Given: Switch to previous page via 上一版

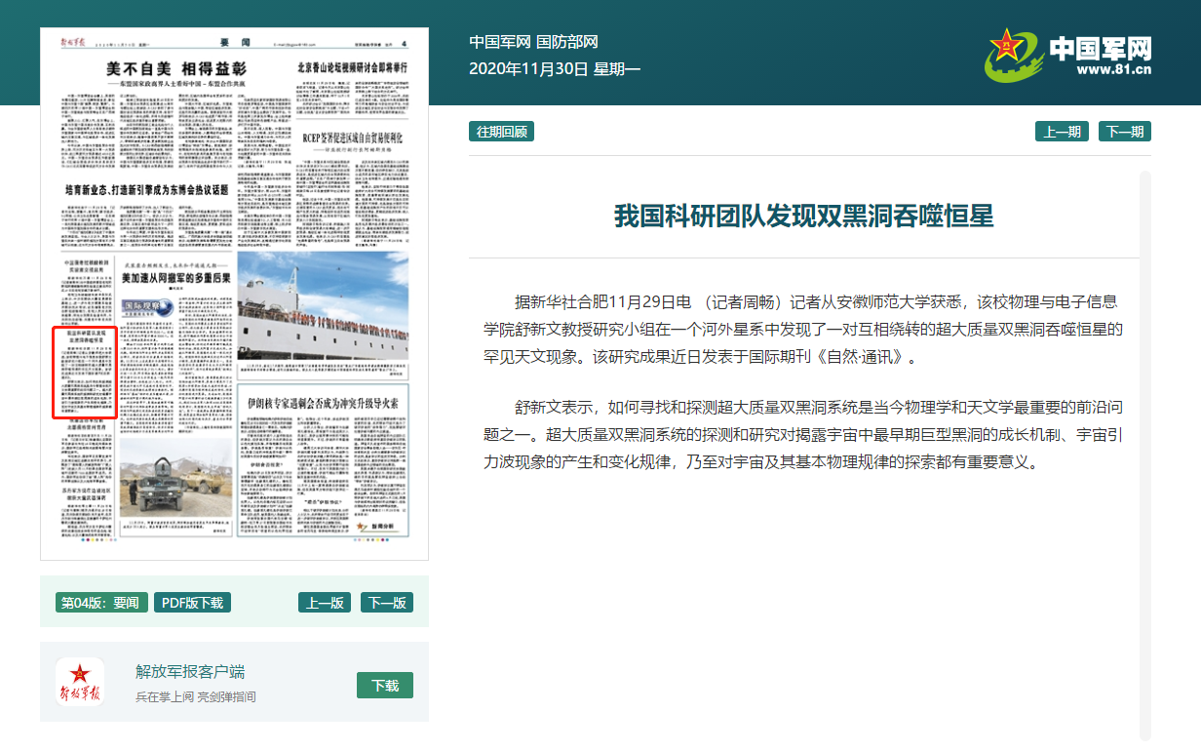Looking at the screenshot, I should (324, 603).
